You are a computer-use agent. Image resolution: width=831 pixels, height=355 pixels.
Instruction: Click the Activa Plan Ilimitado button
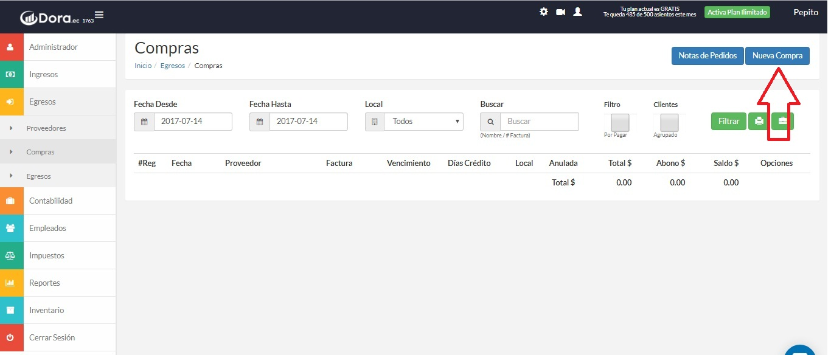click(737, 12)
